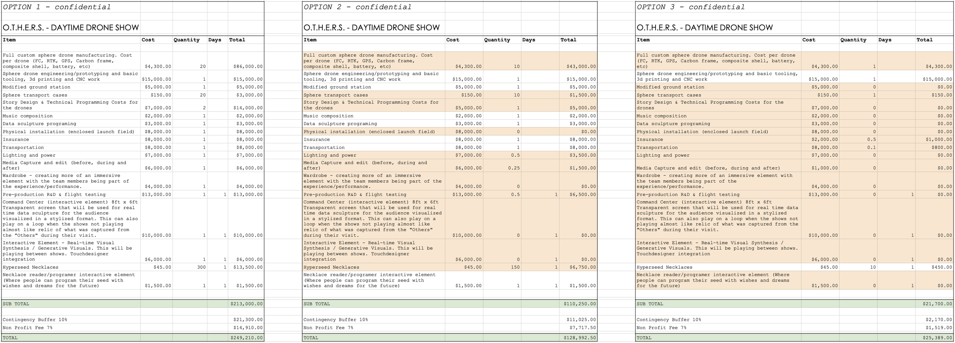
Task: Select 'Non Profit Fee 7%' label in Option 3
Action: tap(662, 328)
